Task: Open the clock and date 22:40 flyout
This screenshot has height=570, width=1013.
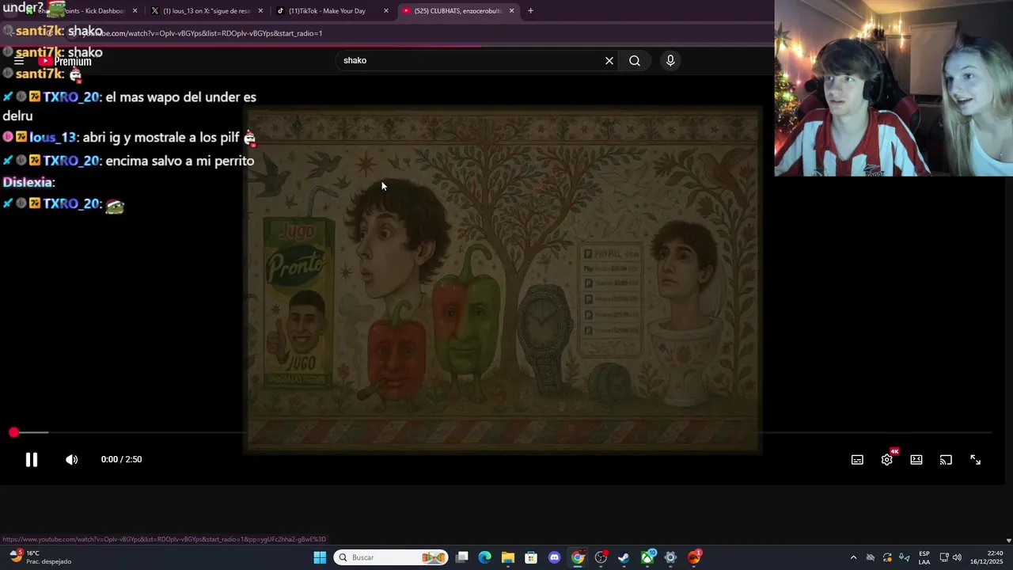Action: coord(988,557)
